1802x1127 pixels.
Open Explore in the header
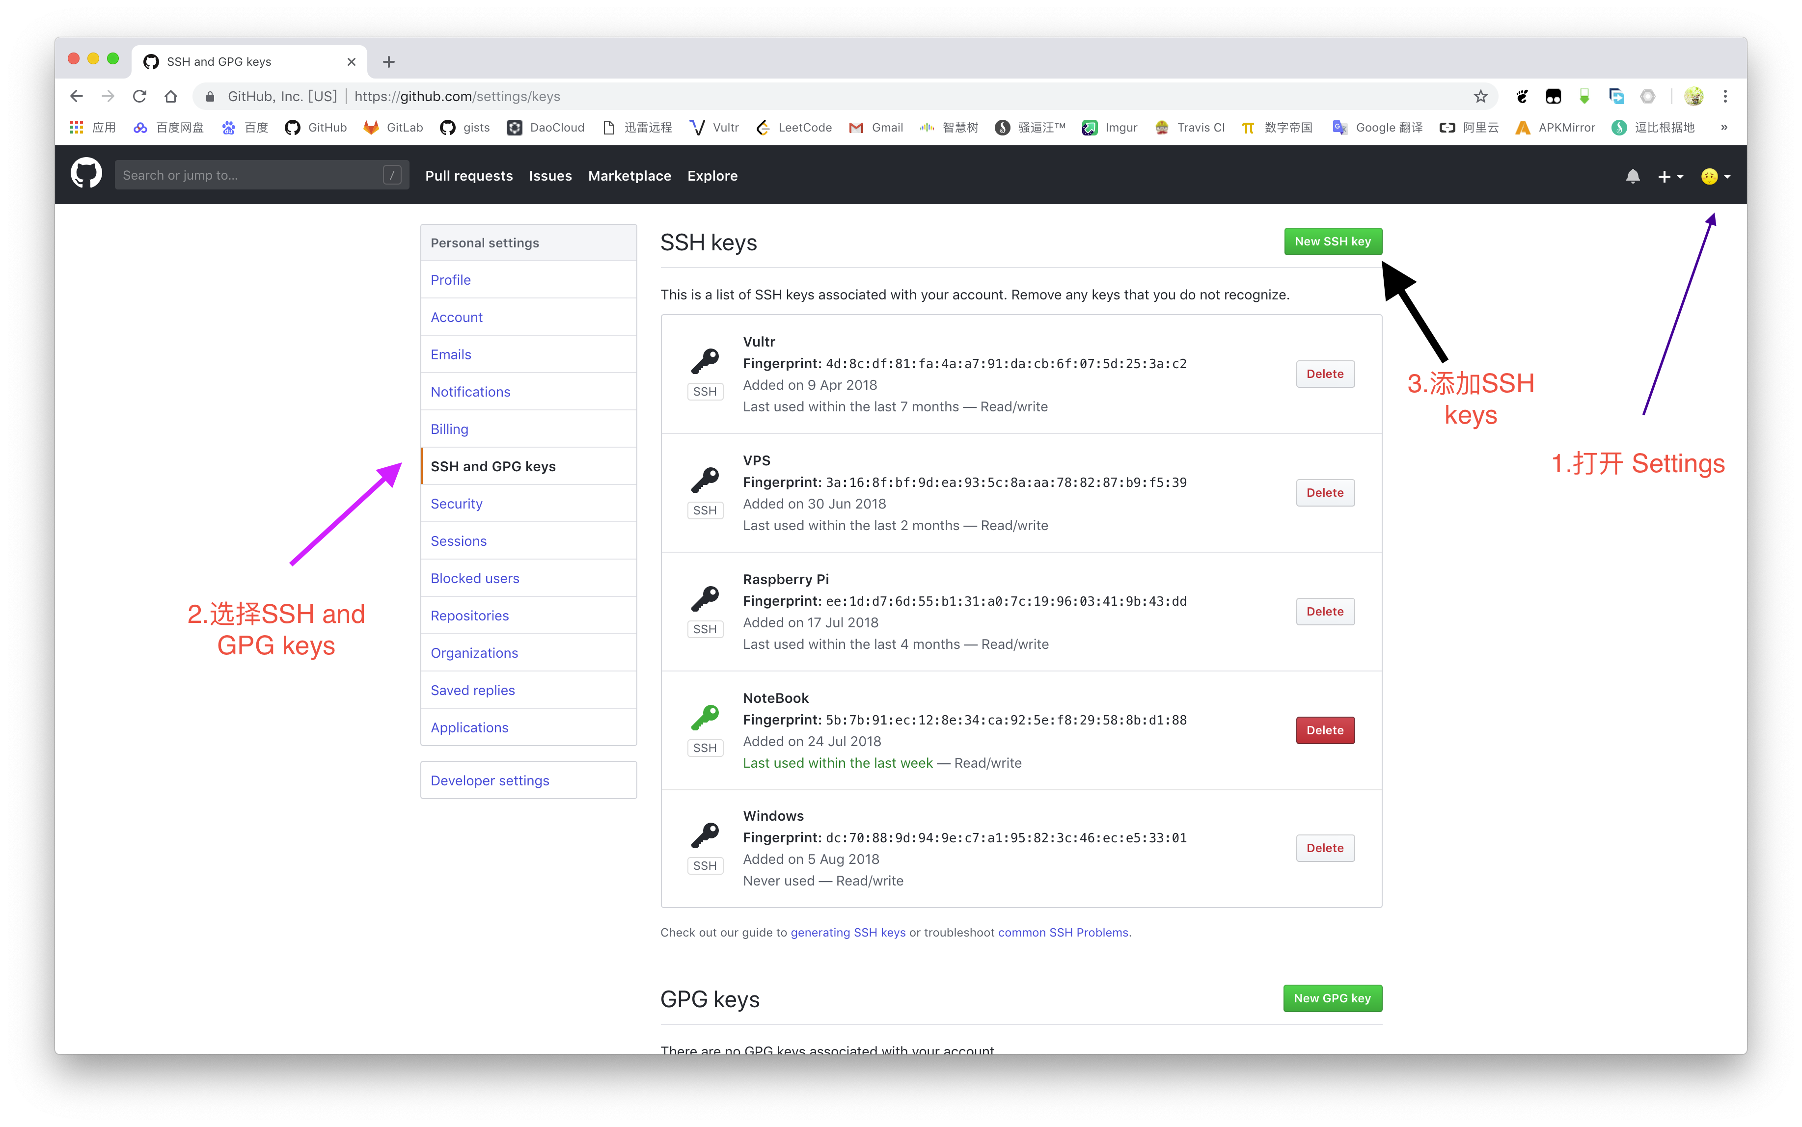coord(712,176)
